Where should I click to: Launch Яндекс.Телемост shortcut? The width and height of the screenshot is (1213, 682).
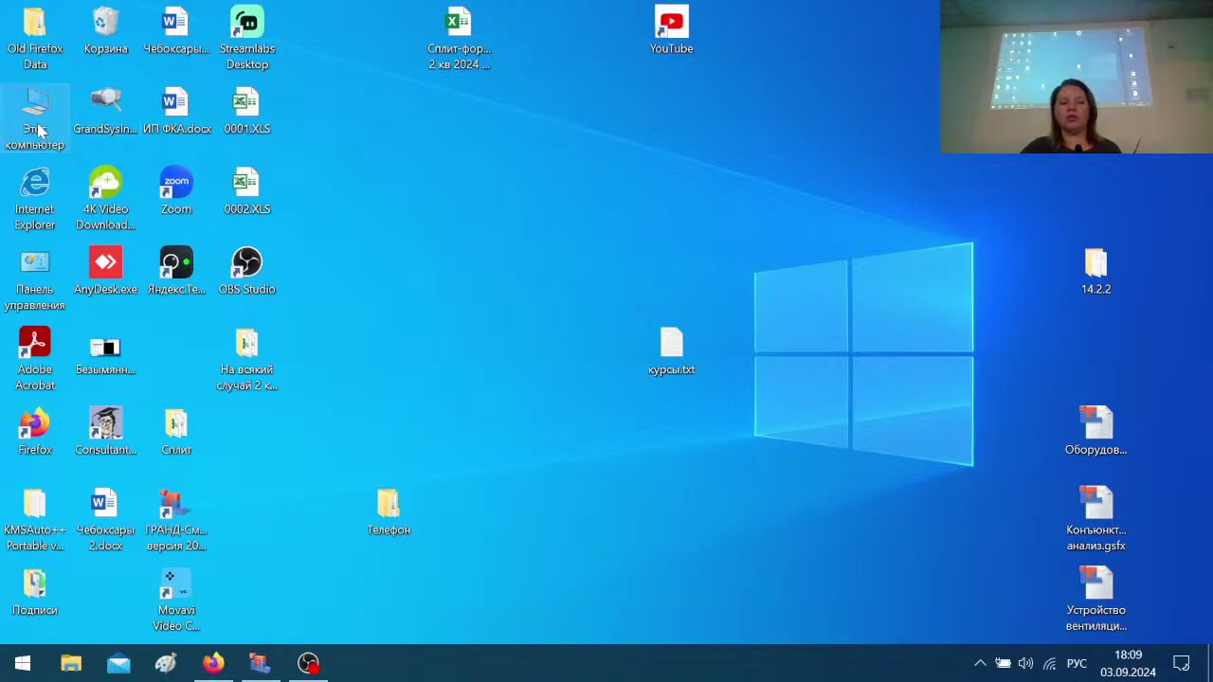(176, 273)
